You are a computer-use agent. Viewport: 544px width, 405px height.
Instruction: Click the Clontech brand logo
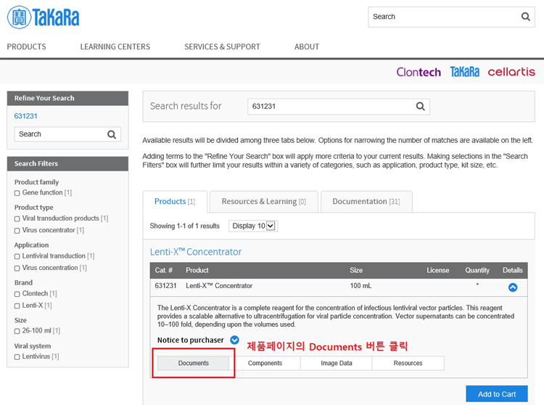(x=419, y=72)
